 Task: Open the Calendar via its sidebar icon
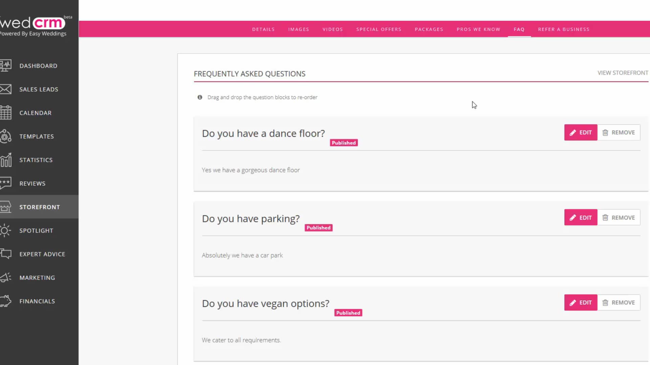7,113
